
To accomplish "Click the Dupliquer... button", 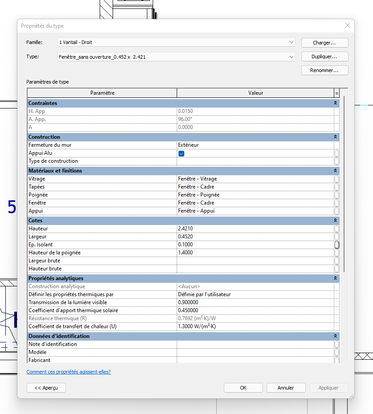I will (x=324, y=56).
